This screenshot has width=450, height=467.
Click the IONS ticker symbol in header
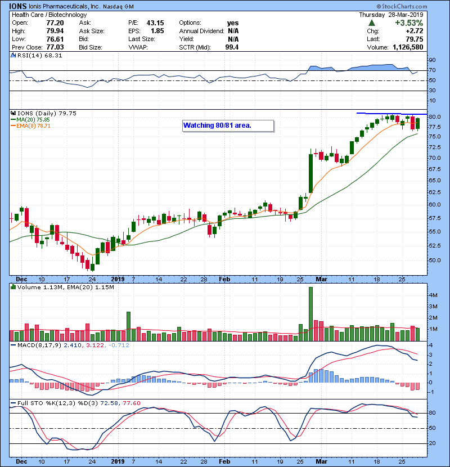[x=17, y=6]
